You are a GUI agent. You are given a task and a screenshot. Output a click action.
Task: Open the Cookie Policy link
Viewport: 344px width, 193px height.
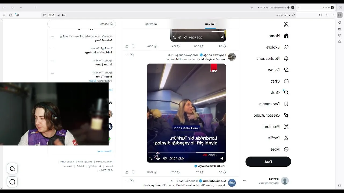(x=67, y=162)
